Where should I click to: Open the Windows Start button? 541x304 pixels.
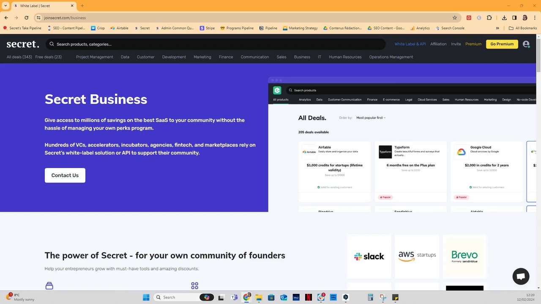coord(146,297)
